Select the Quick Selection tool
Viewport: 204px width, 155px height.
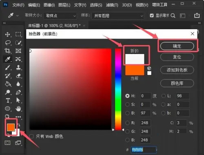coord(18,43)
